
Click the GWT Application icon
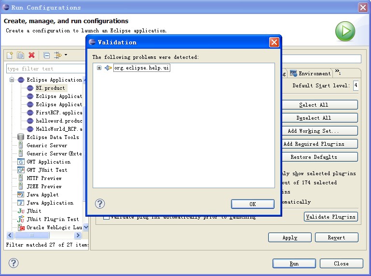coord(21,162)
